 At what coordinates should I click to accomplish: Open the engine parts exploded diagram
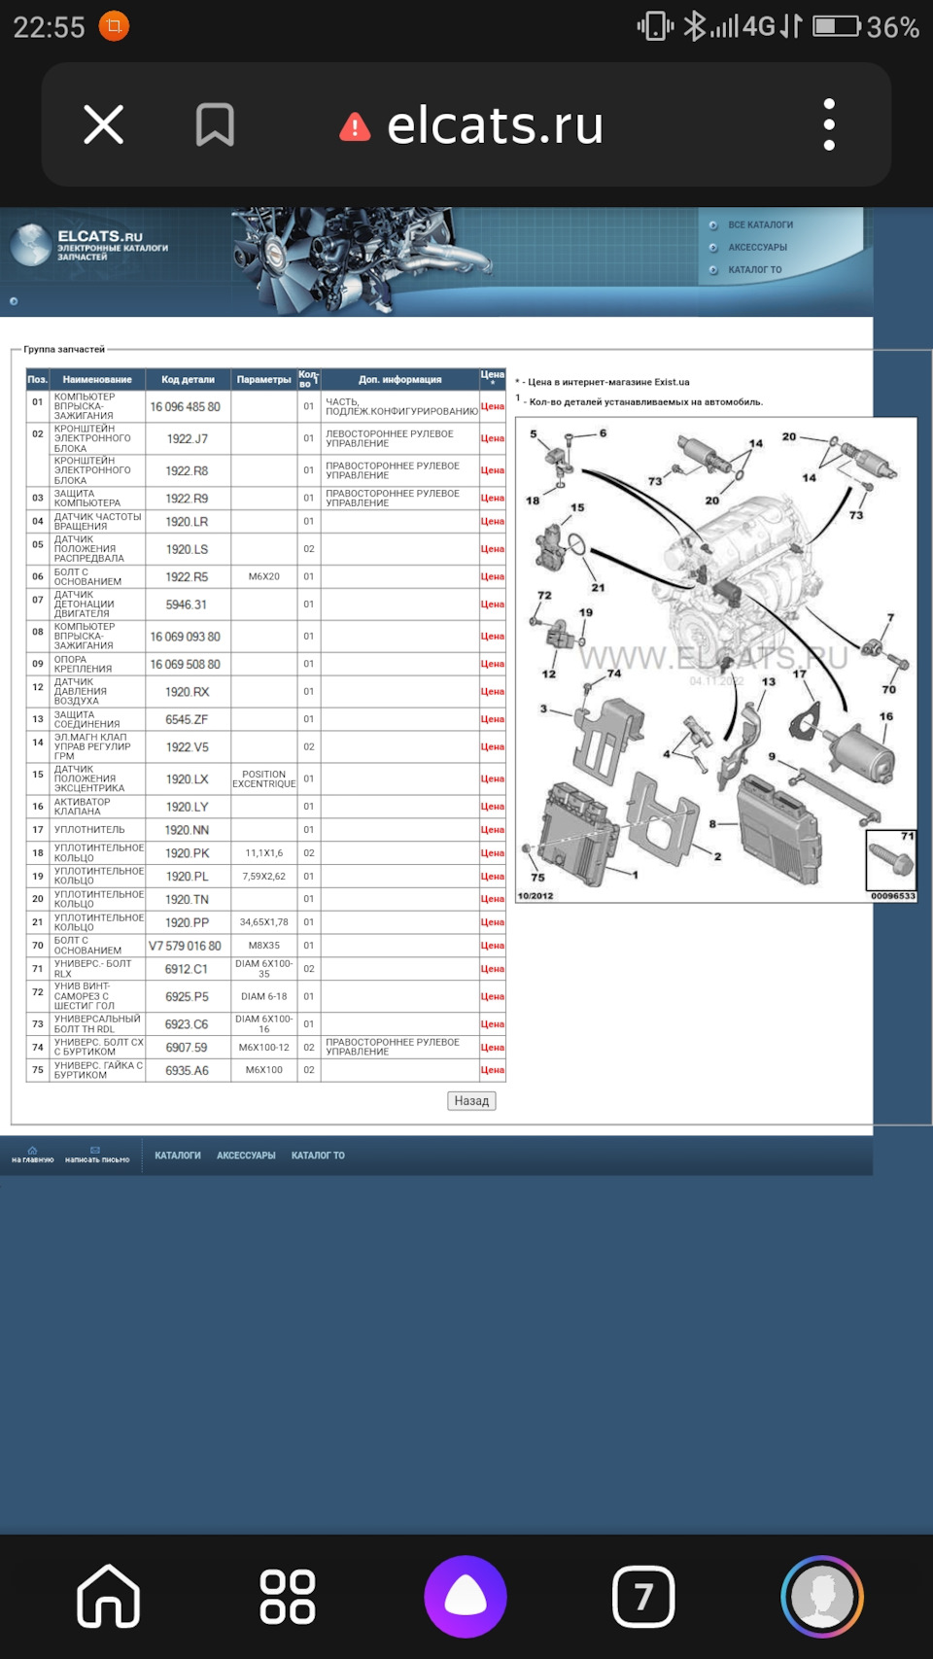[x=716, y=660]
